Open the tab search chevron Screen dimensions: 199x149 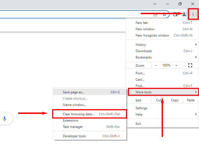[155, 4]
